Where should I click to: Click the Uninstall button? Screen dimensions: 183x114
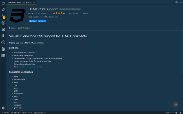pyautogui.click(x=42, y=21)
